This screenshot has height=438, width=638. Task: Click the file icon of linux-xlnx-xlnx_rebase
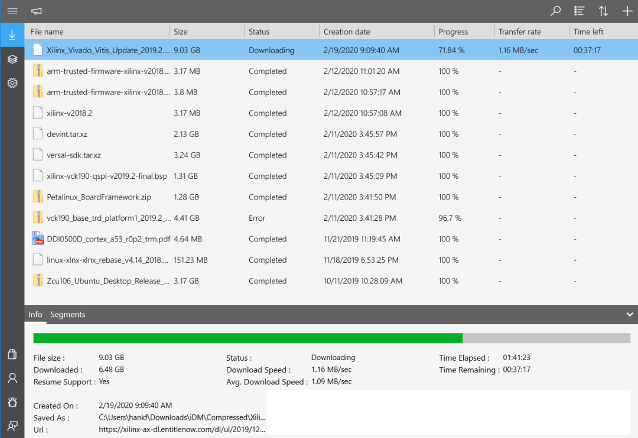point(38,260)
